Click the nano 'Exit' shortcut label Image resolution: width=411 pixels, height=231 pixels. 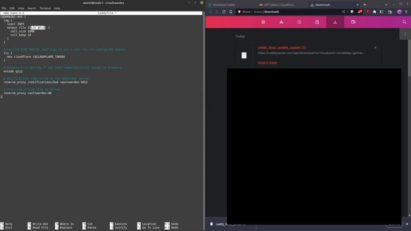click(x=8, y=228)
